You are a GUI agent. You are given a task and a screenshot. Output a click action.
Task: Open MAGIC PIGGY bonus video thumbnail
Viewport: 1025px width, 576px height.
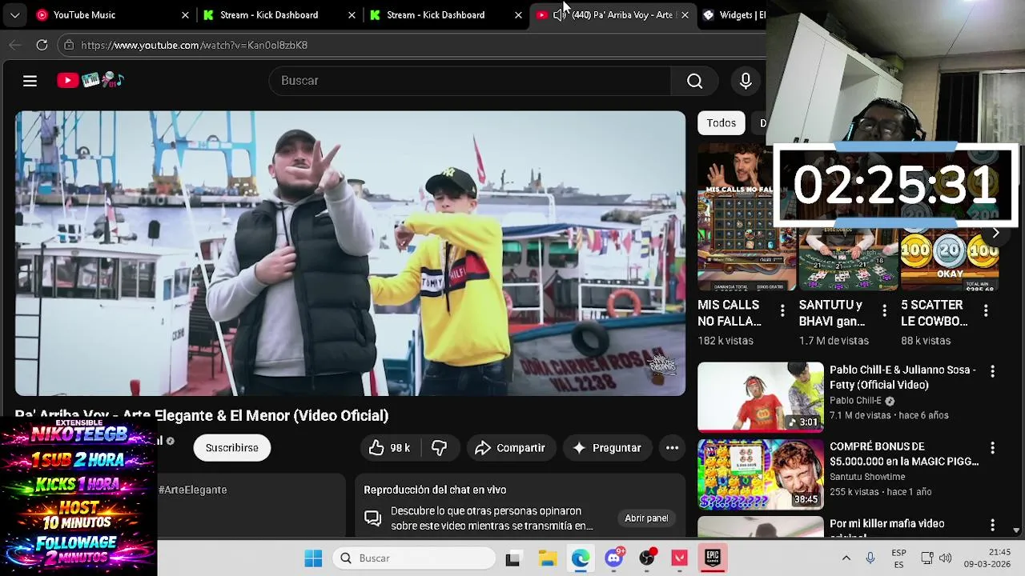pos(761,474)
